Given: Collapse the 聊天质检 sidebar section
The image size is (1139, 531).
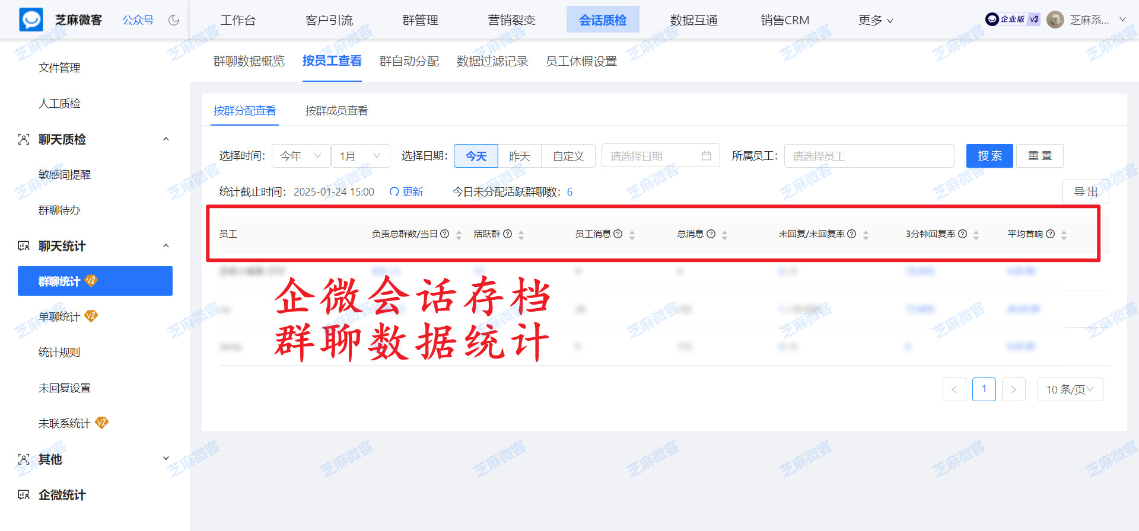Looking at the screenshot, I should 166,139.
